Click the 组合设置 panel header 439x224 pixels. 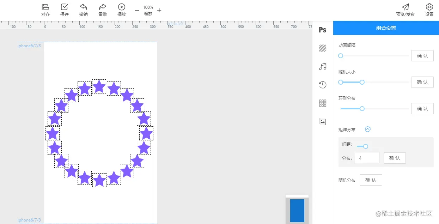tap(386, 28)
